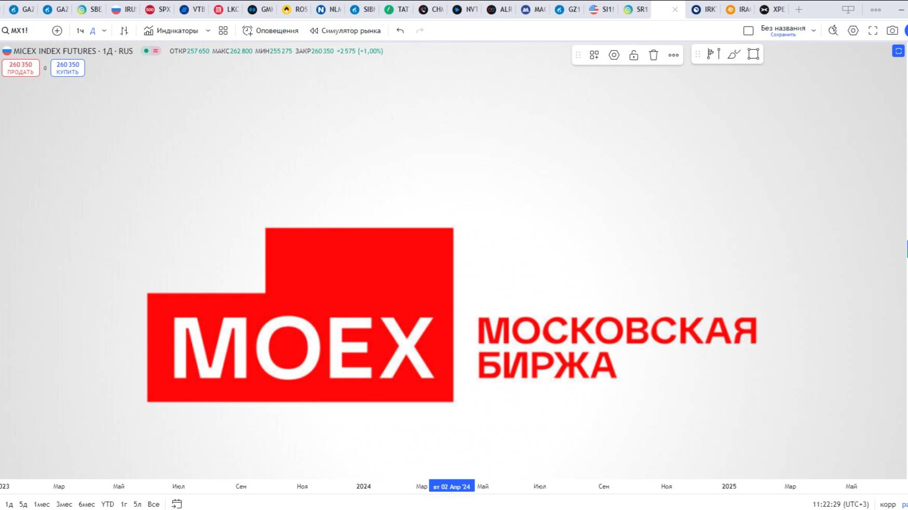
Task: Click the multi-monitor display icon
Action: click(848, 9)
